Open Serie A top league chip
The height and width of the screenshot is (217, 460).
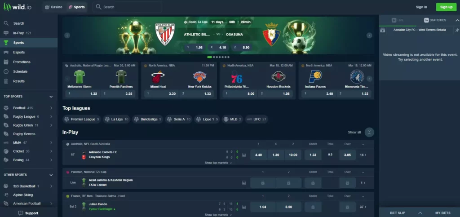179,120
